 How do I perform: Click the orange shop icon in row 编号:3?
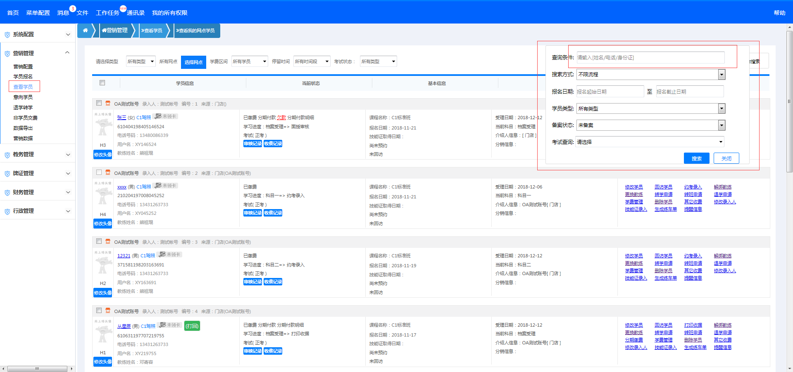[108, 241]
